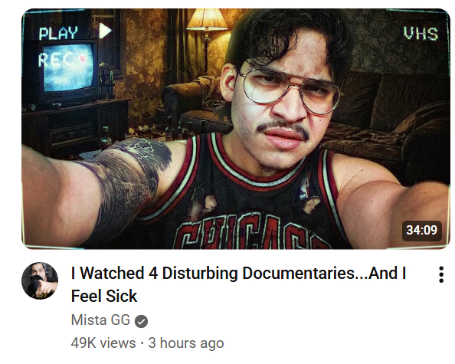Image resolution: width=455 pixels, height=364 pixels.
Task: Click the VHS label in thumbnail
Action: [421, 34]
